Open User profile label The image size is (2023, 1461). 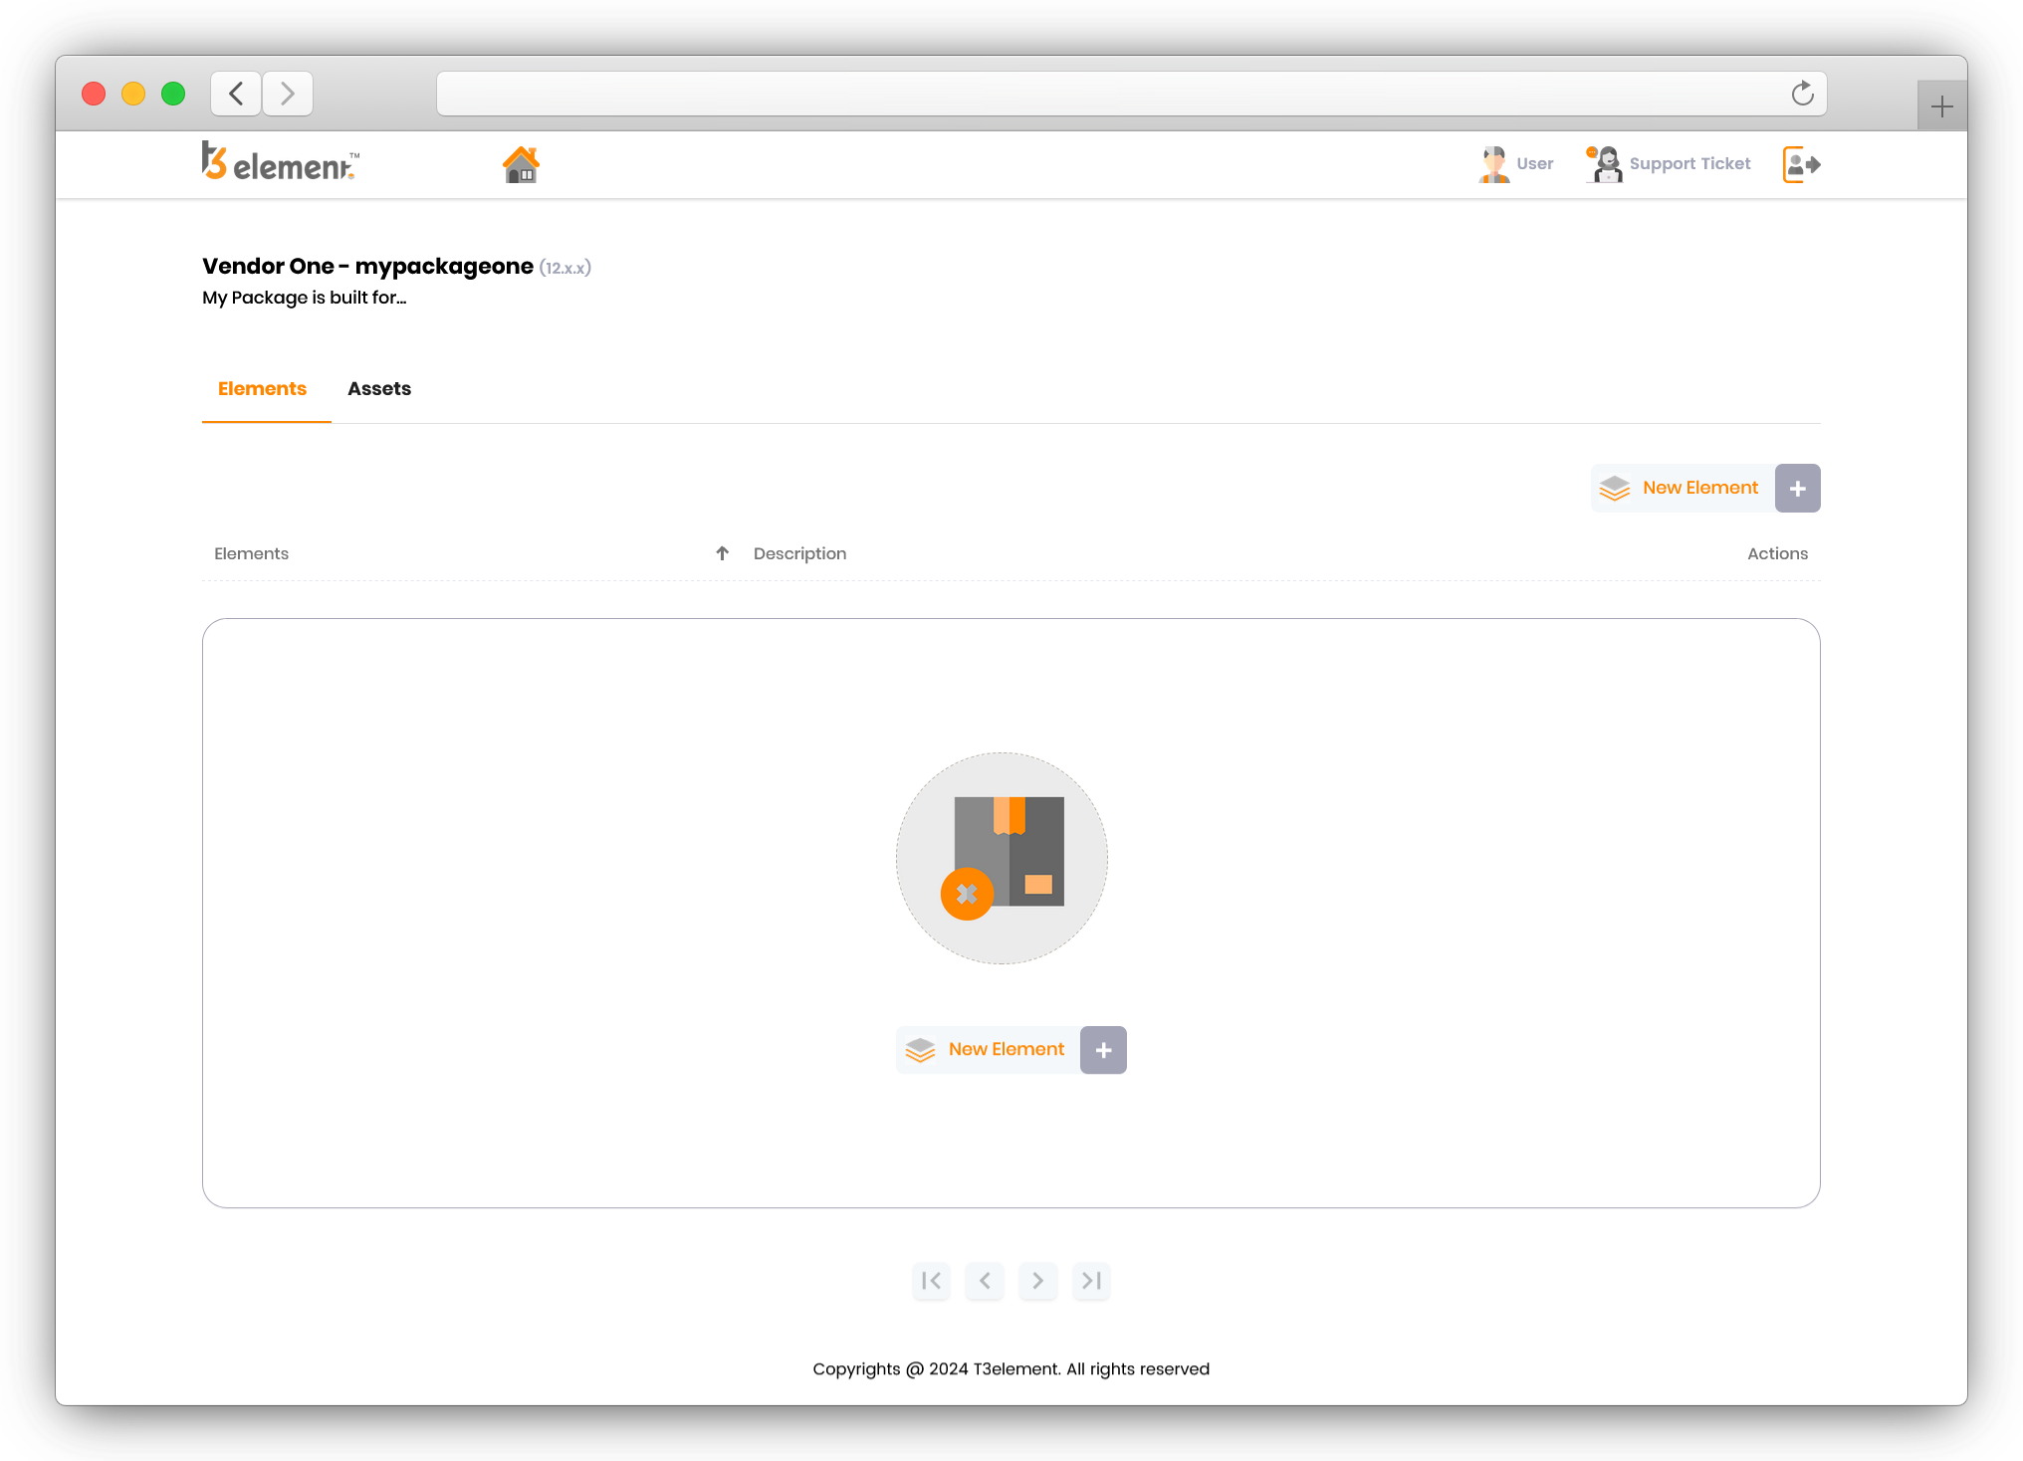pos(1534,164)
